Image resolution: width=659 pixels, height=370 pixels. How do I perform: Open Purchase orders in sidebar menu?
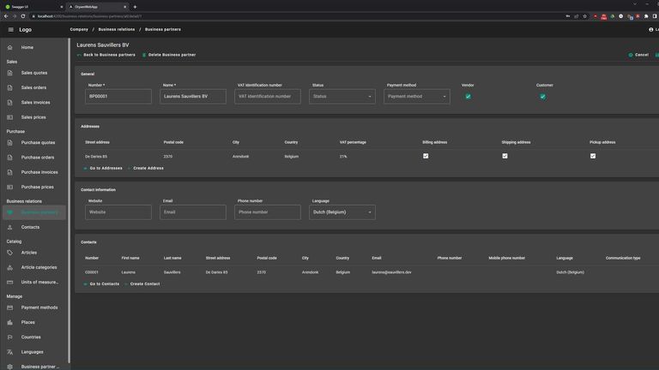pos(37,157)
